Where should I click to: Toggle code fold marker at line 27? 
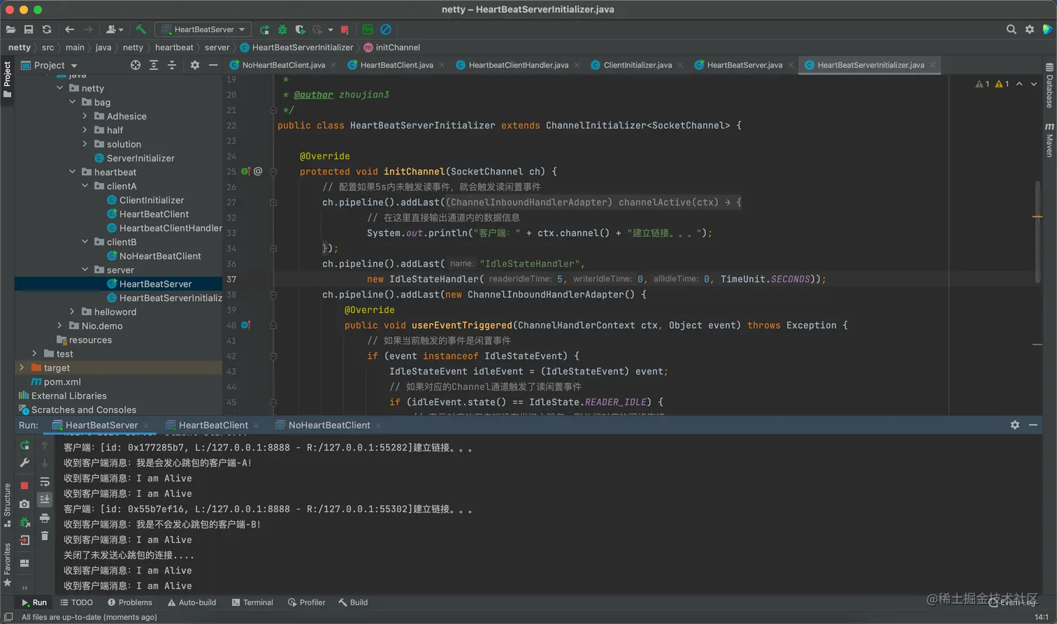point(273,203)
